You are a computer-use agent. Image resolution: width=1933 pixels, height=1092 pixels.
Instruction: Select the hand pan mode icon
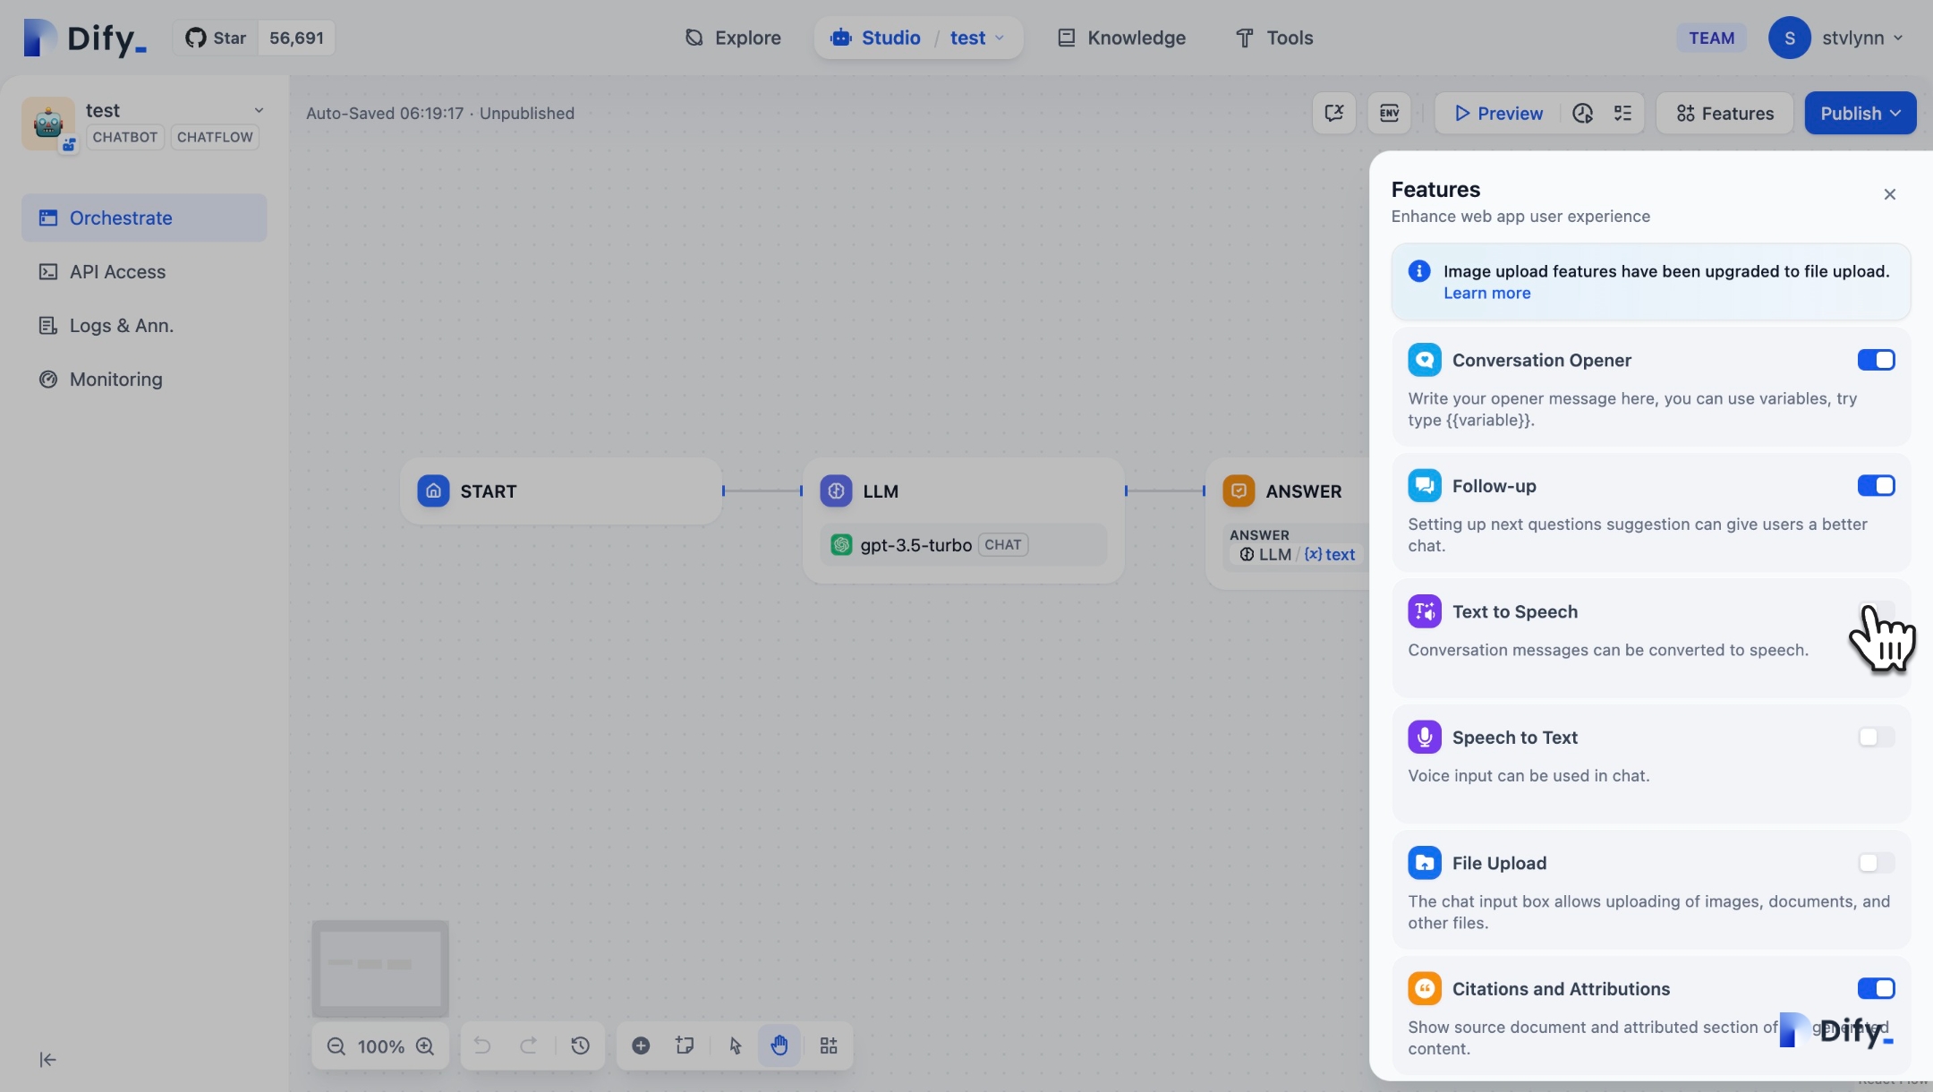pyautogui.click(x=779, y=1046)
